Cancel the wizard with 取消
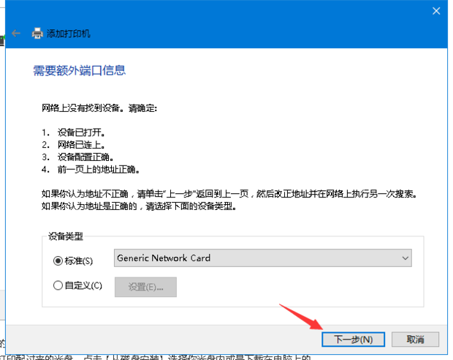This screenshot has width=453, height=360. click(415, 340)
